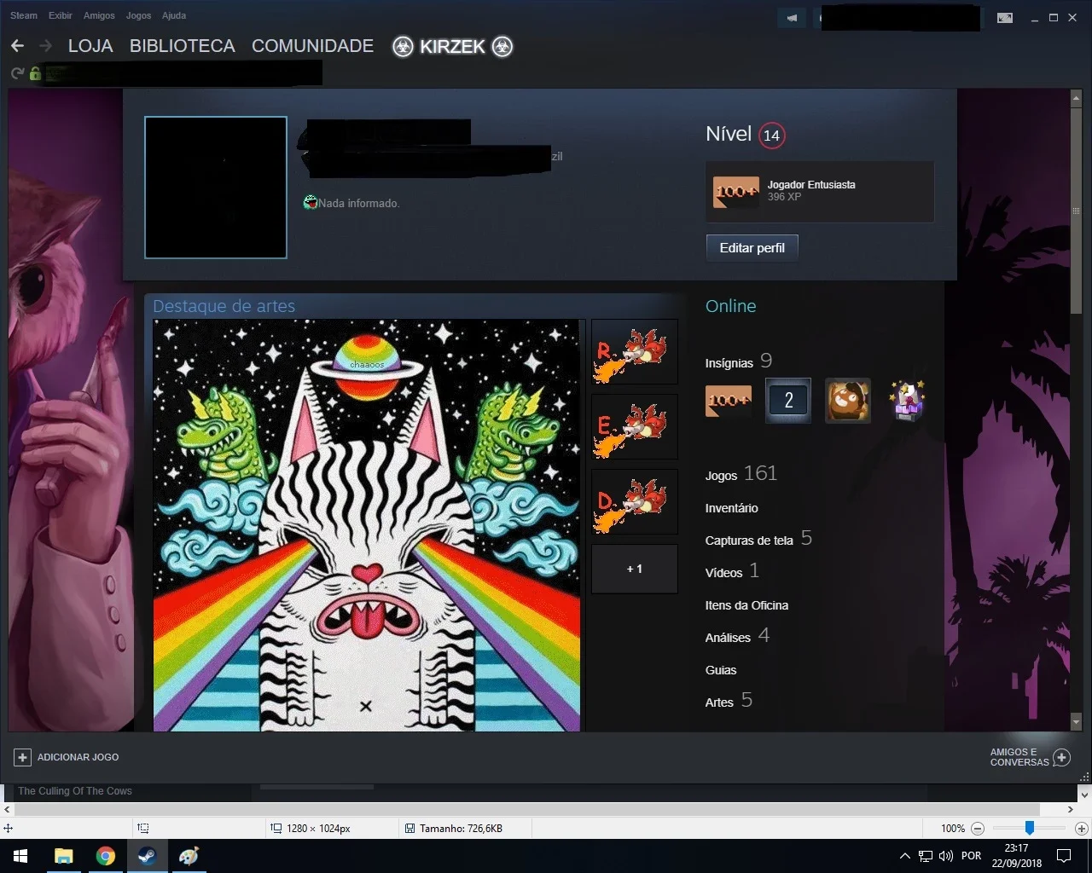Open the taskbar clock showing 23:17
Image resolution: width=1092 pixels, height=873 pixels.
[1016, 856]
